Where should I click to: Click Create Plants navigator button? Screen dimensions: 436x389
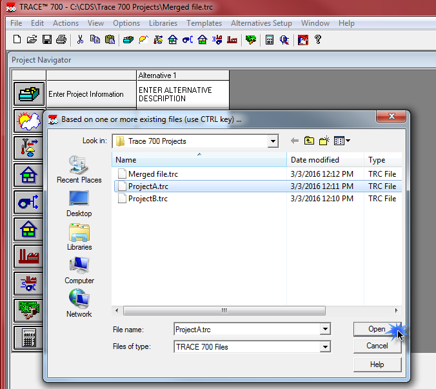pyautogui.click(x=29, y=256)
